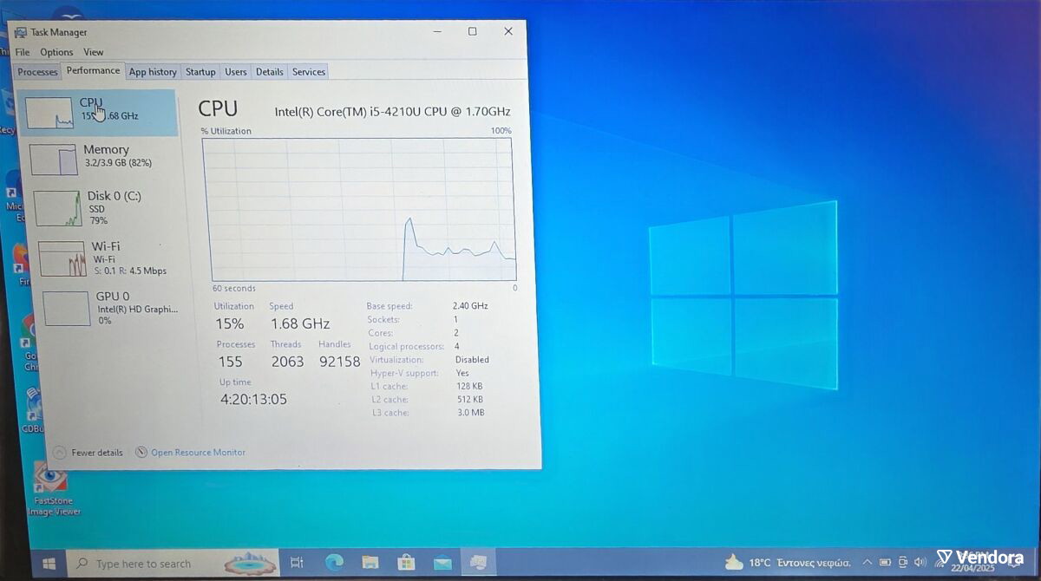The image size is (1041, 581).
Task: Click the '% Utilization' label above the graph
Action: 226,131
